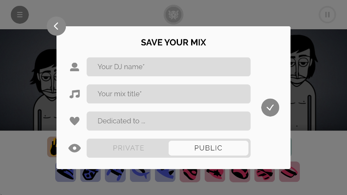Screen dimensions: 347x195
Task: Click the octopus logo icon
Action: pos(173,14)
